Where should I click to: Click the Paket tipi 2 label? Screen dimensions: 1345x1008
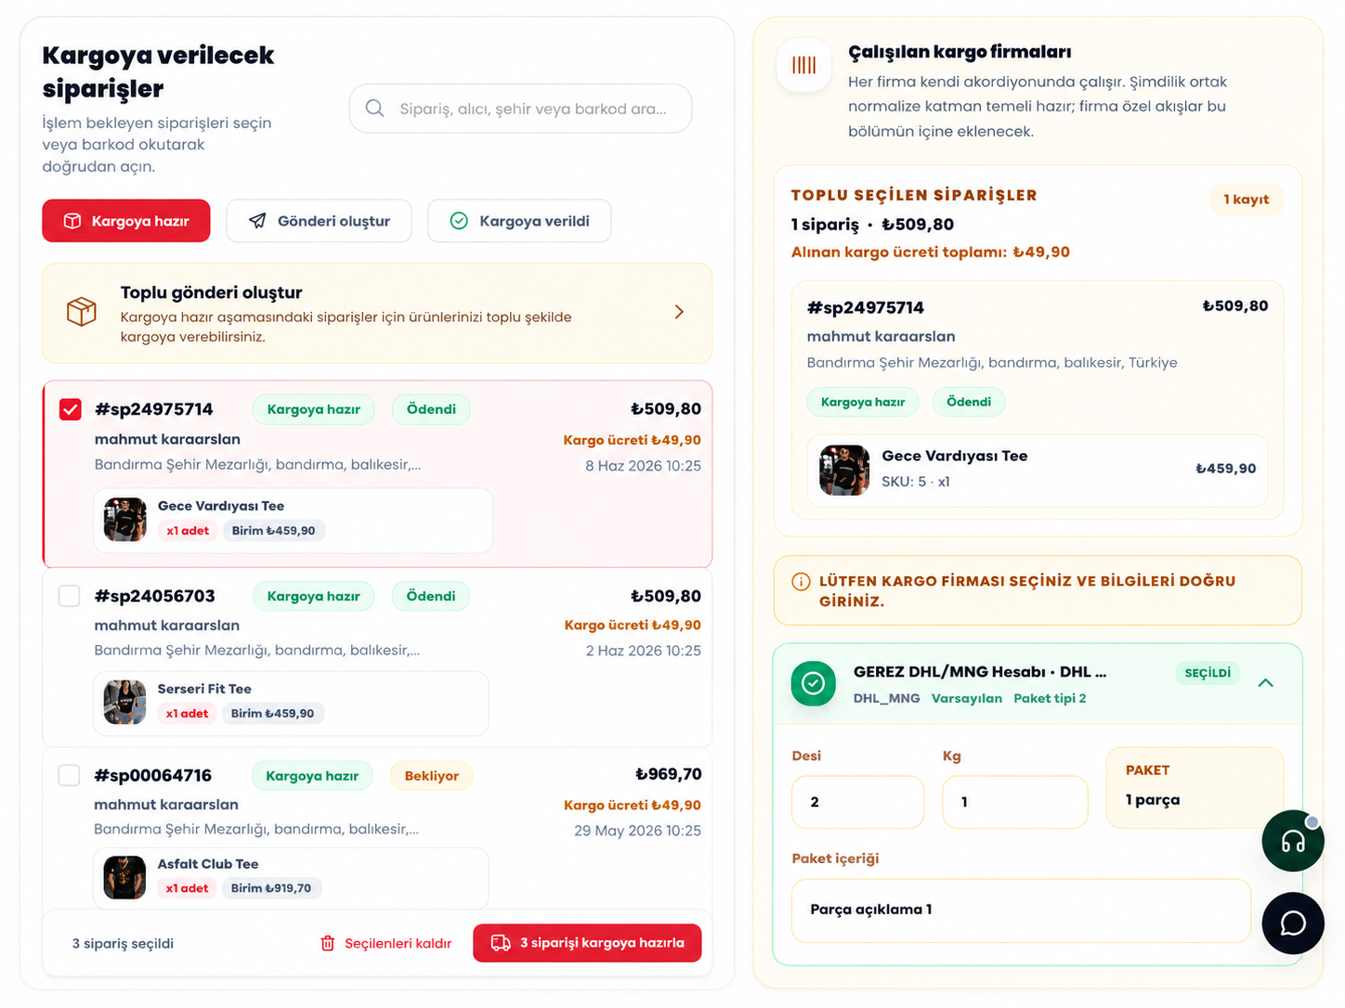point(1050,698)
